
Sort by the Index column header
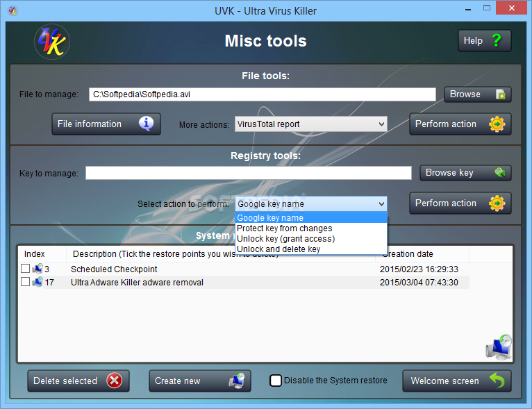(x=42, y=254)
